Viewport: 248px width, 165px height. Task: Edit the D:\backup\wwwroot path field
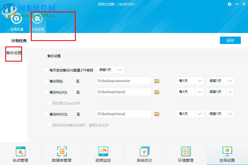pos(124,81)
